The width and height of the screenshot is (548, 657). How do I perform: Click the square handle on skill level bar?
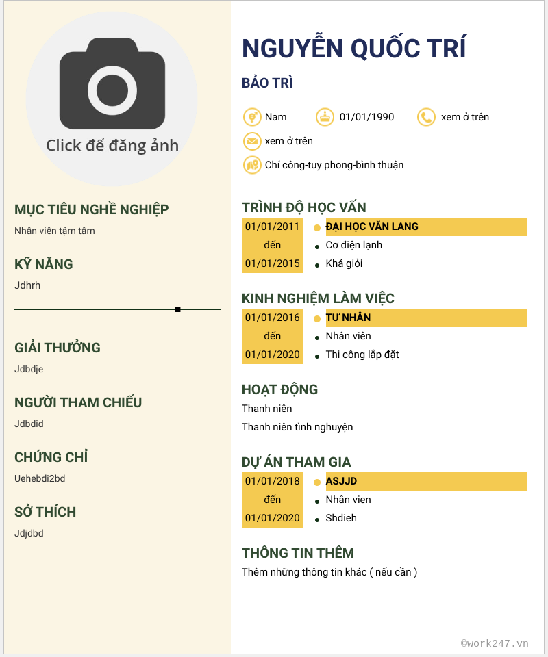coord(177,309)
